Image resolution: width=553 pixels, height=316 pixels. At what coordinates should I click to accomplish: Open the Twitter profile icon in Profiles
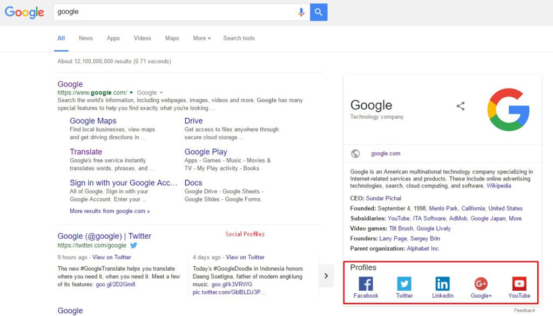[x=404, y=284]
